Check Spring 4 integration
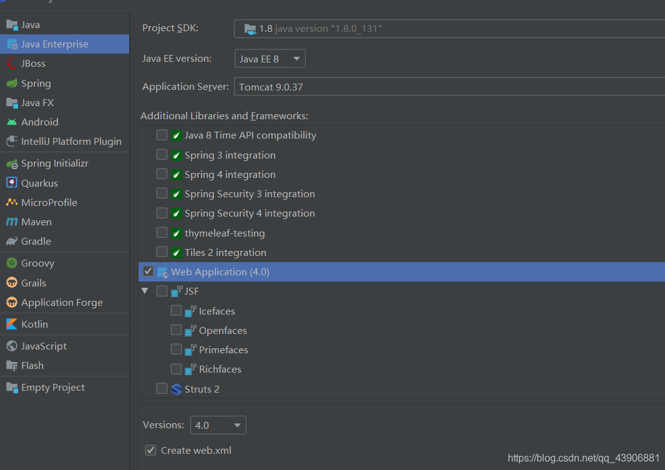This screenshot has height=470, width=665. coord(162,174)
